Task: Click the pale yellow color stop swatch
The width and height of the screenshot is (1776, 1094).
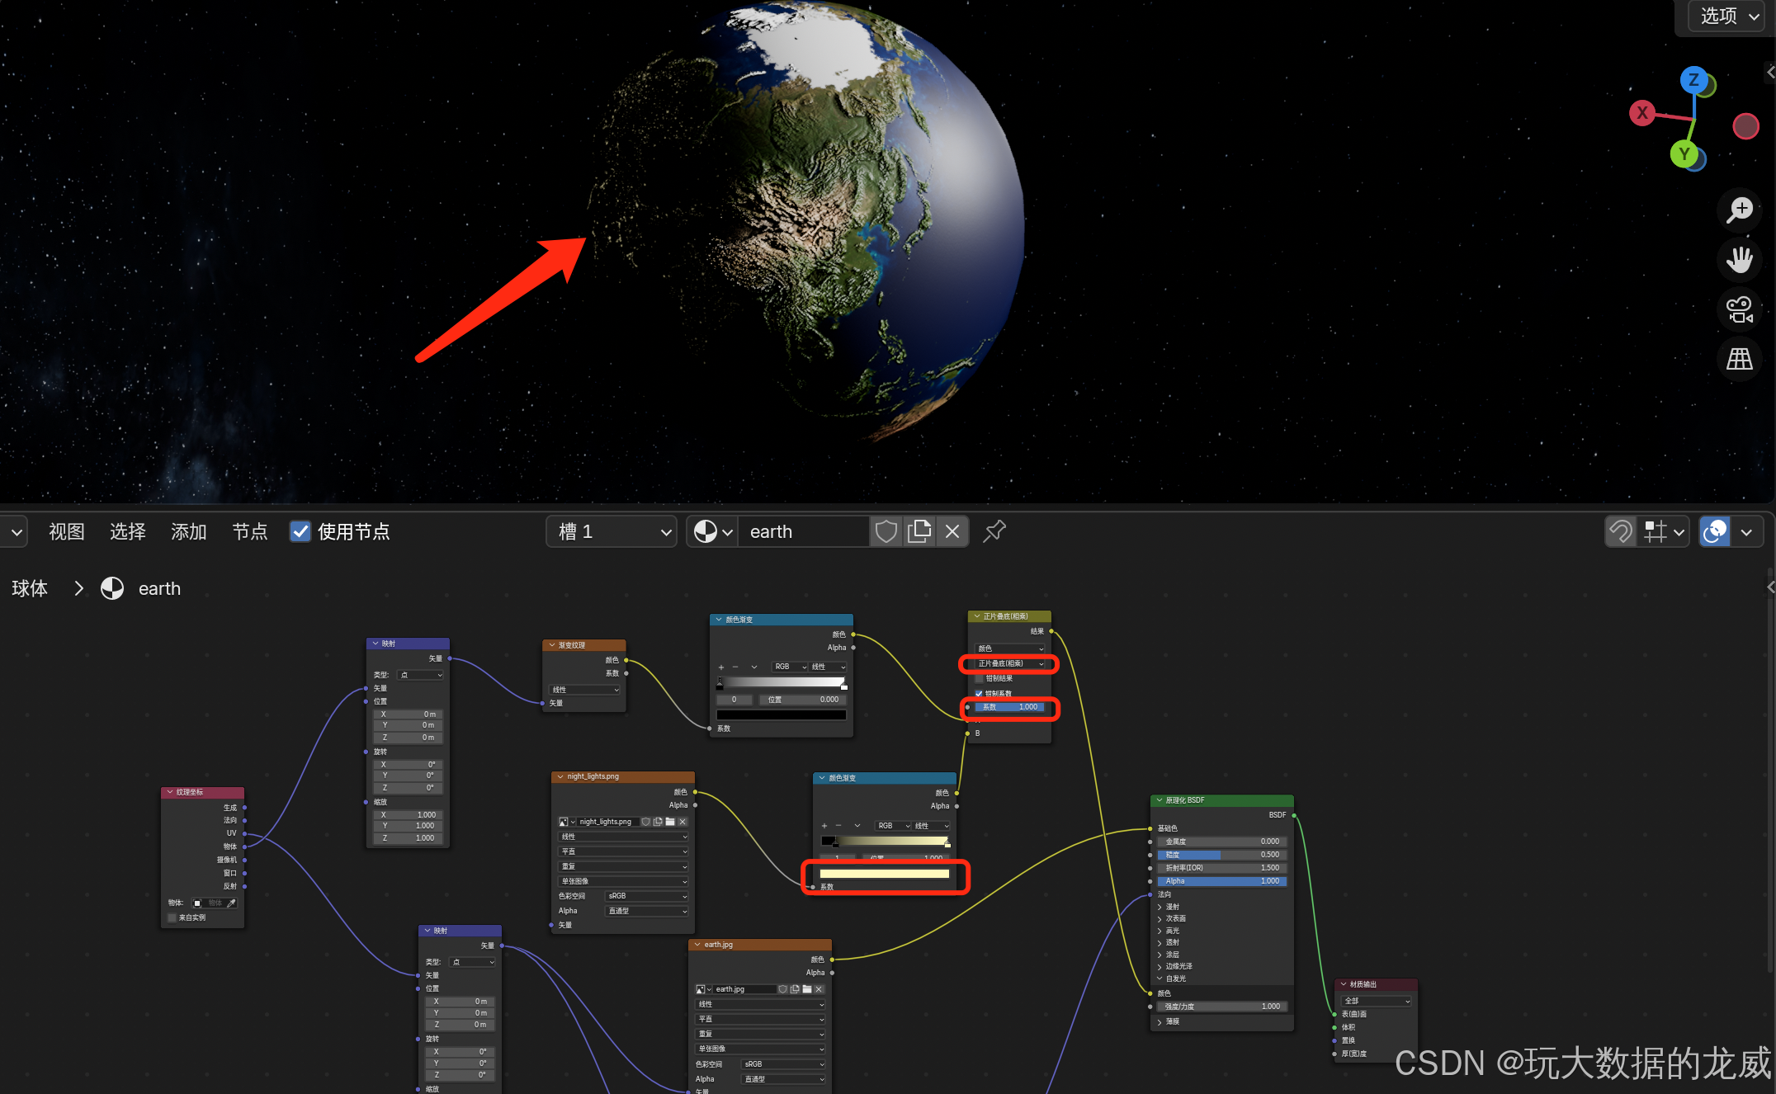Action: (885, 873)
